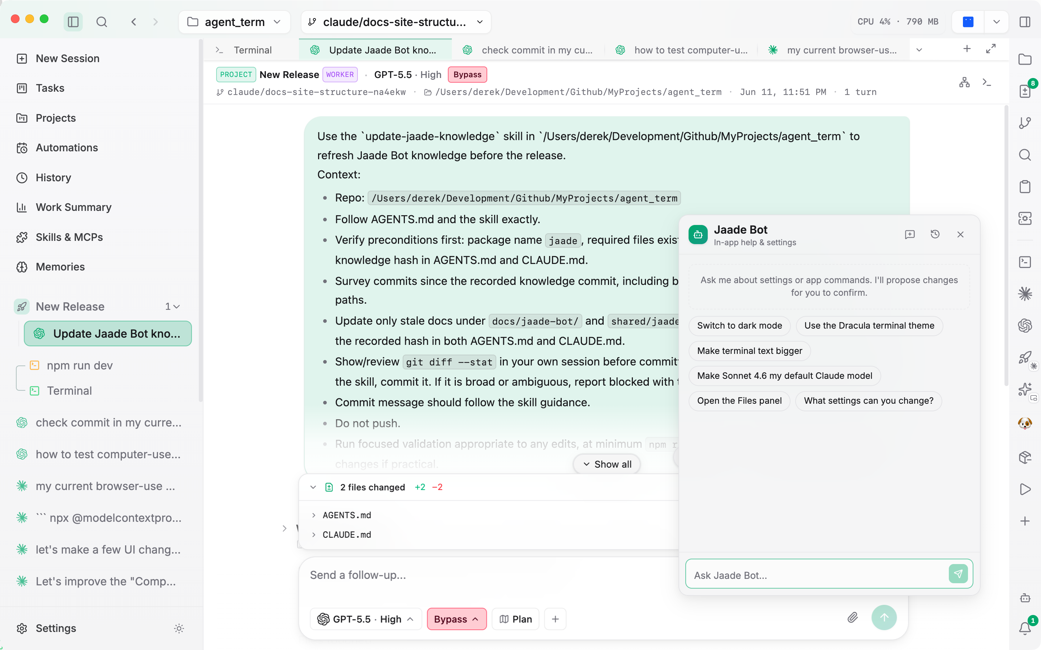Viewport: 1041px width, 650px height.
Task: Open notifications bell with badge 1
Action: point(1025,628)
